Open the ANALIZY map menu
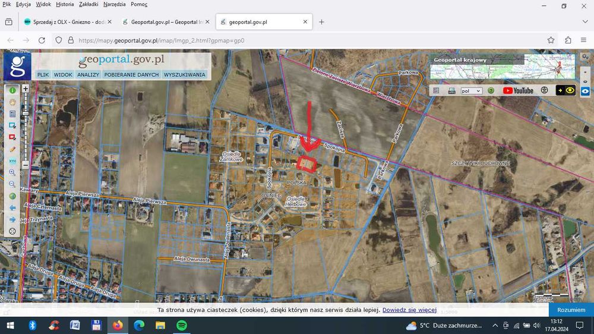The image size is (594, 334). [x=89, y=75]
